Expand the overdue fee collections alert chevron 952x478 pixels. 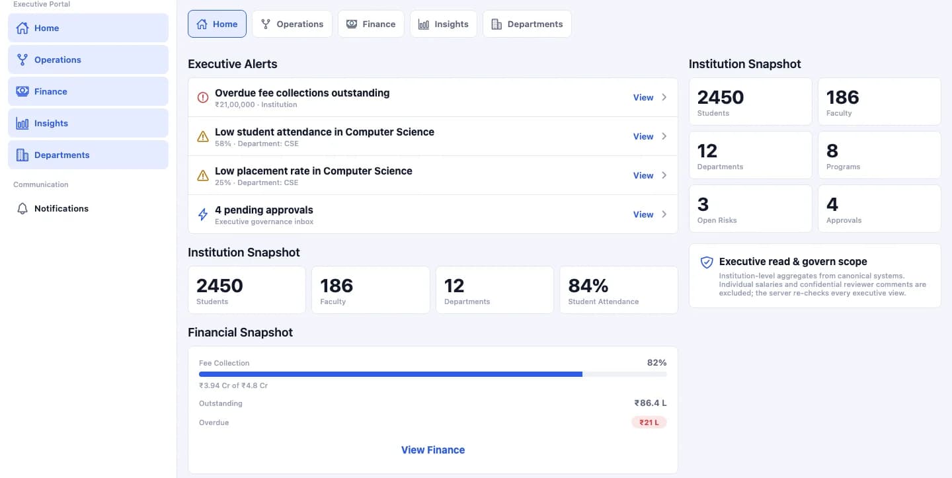[664, 97]
